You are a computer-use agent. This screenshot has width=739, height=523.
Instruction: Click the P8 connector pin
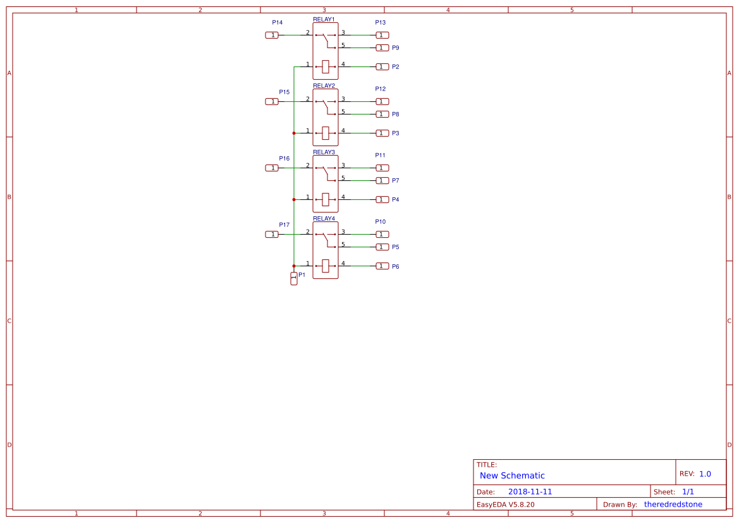point(382,114)
